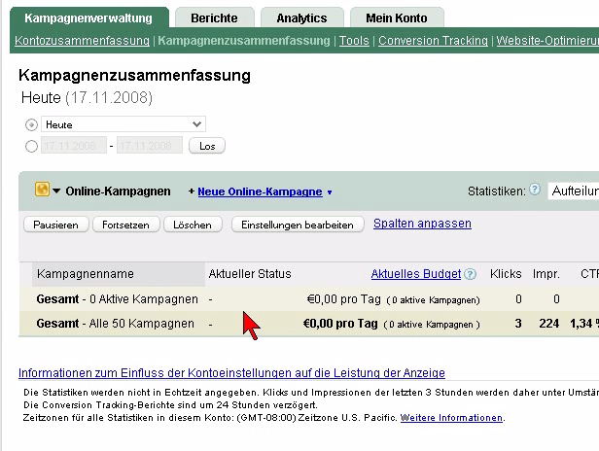This screenshot has height=451, width=599.
Task: Expand the Neue Online-Kampagne dropdown arrow
Action: click(x=330, y=192)
